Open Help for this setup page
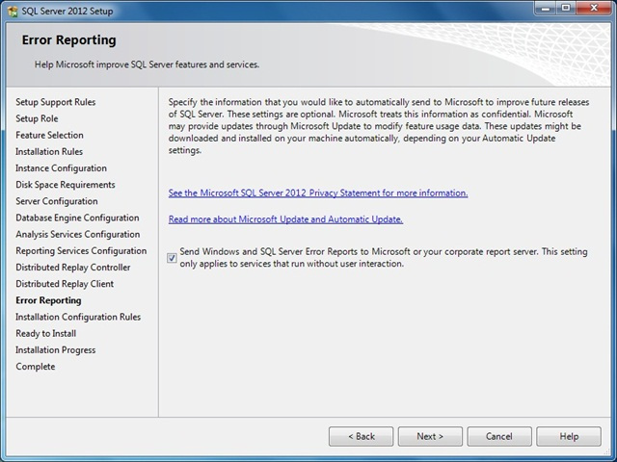 click(x=569, y=436)
